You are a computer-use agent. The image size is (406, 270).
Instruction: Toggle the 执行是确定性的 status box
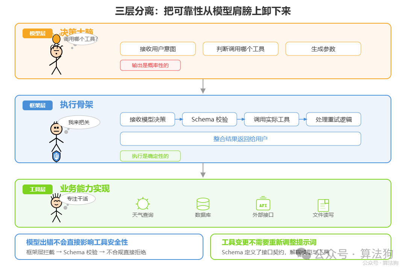[150, 156]
